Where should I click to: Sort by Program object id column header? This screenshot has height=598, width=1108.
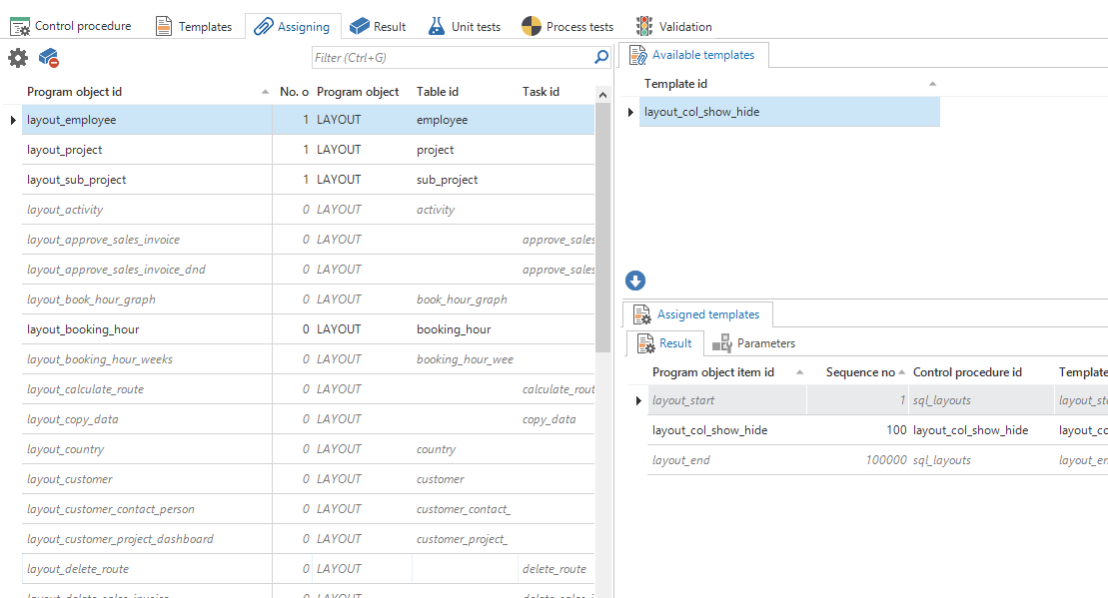75,92
